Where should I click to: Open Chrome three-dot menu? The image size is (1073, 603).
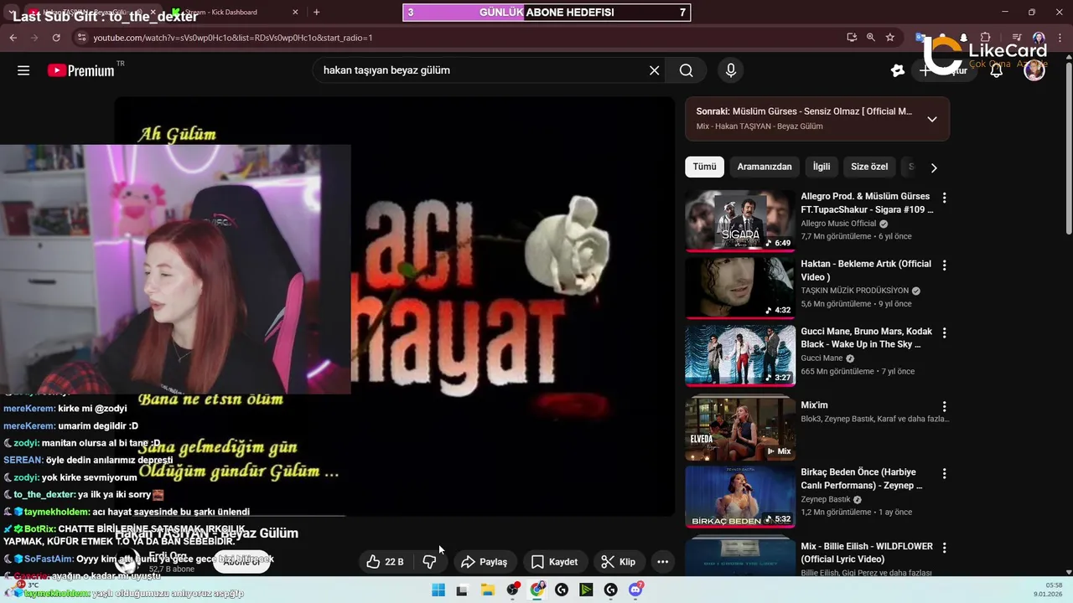pos(1060,38)
